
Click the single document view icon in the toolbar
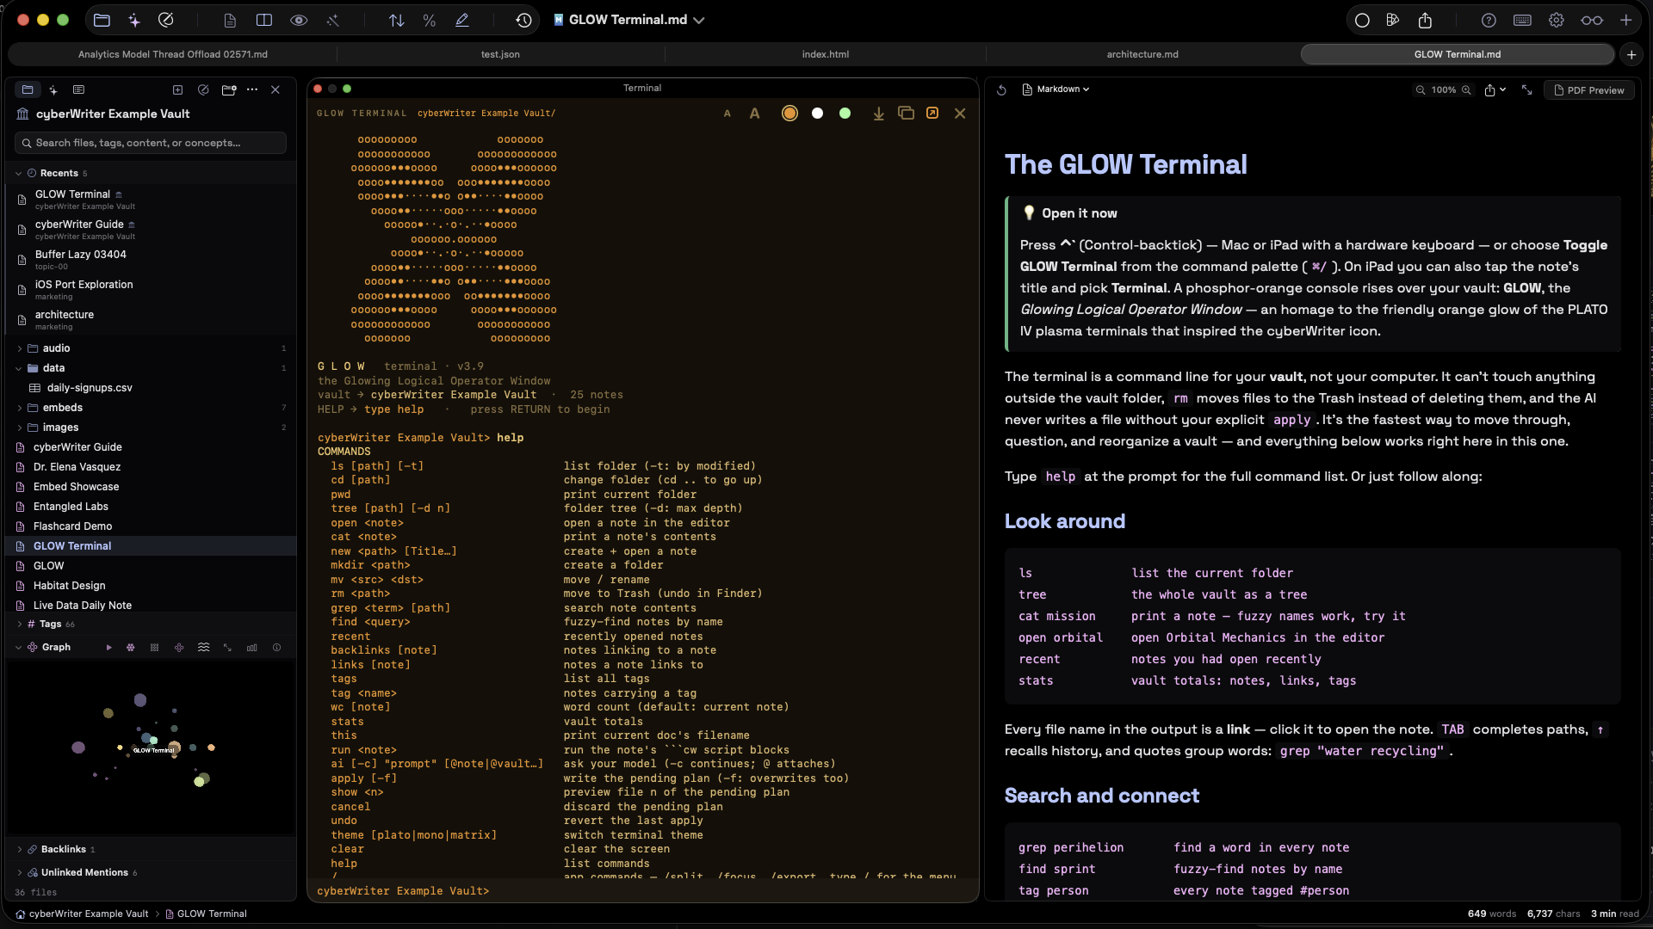[230, 20]
